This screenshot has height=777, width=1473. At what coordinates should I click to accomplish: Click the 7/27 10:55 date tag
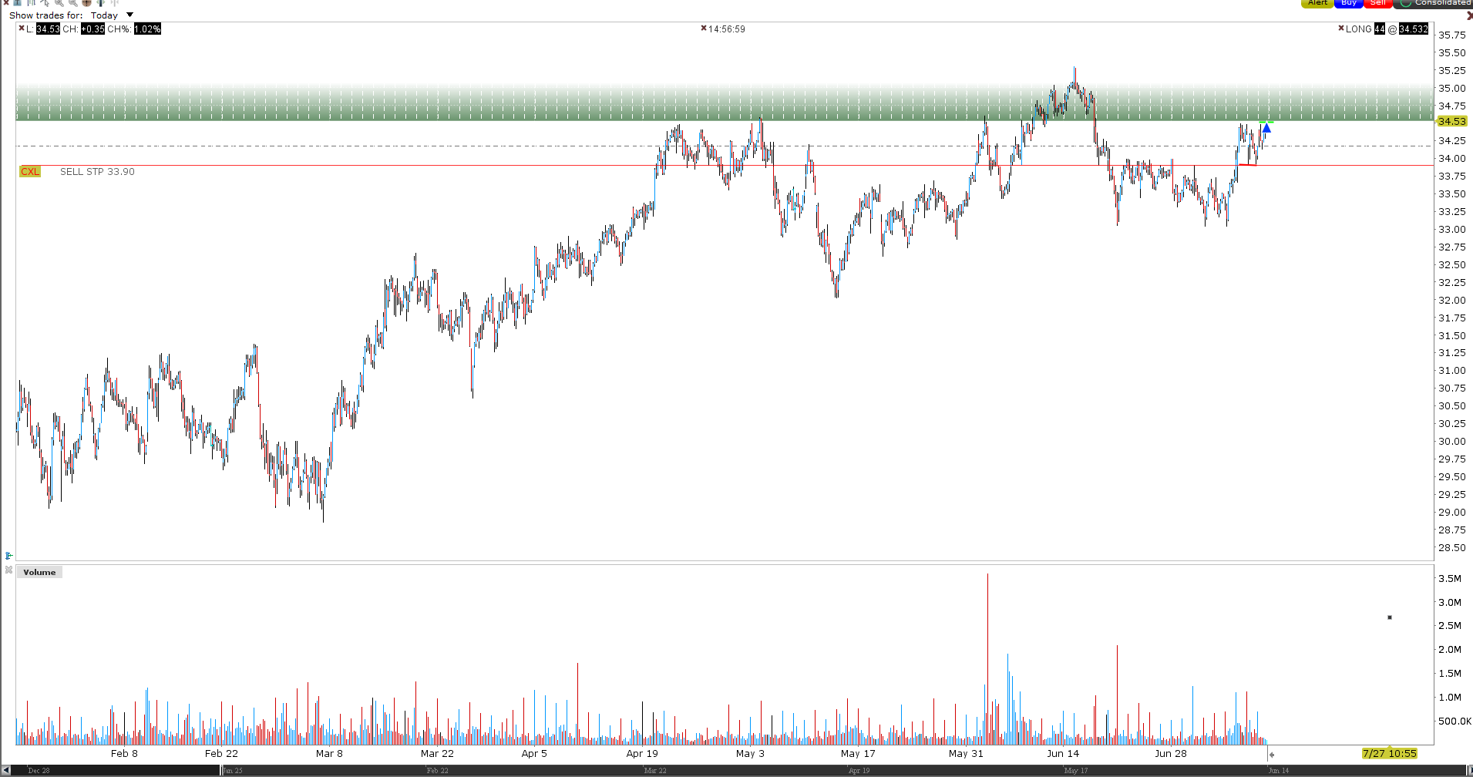point(1389,753)
